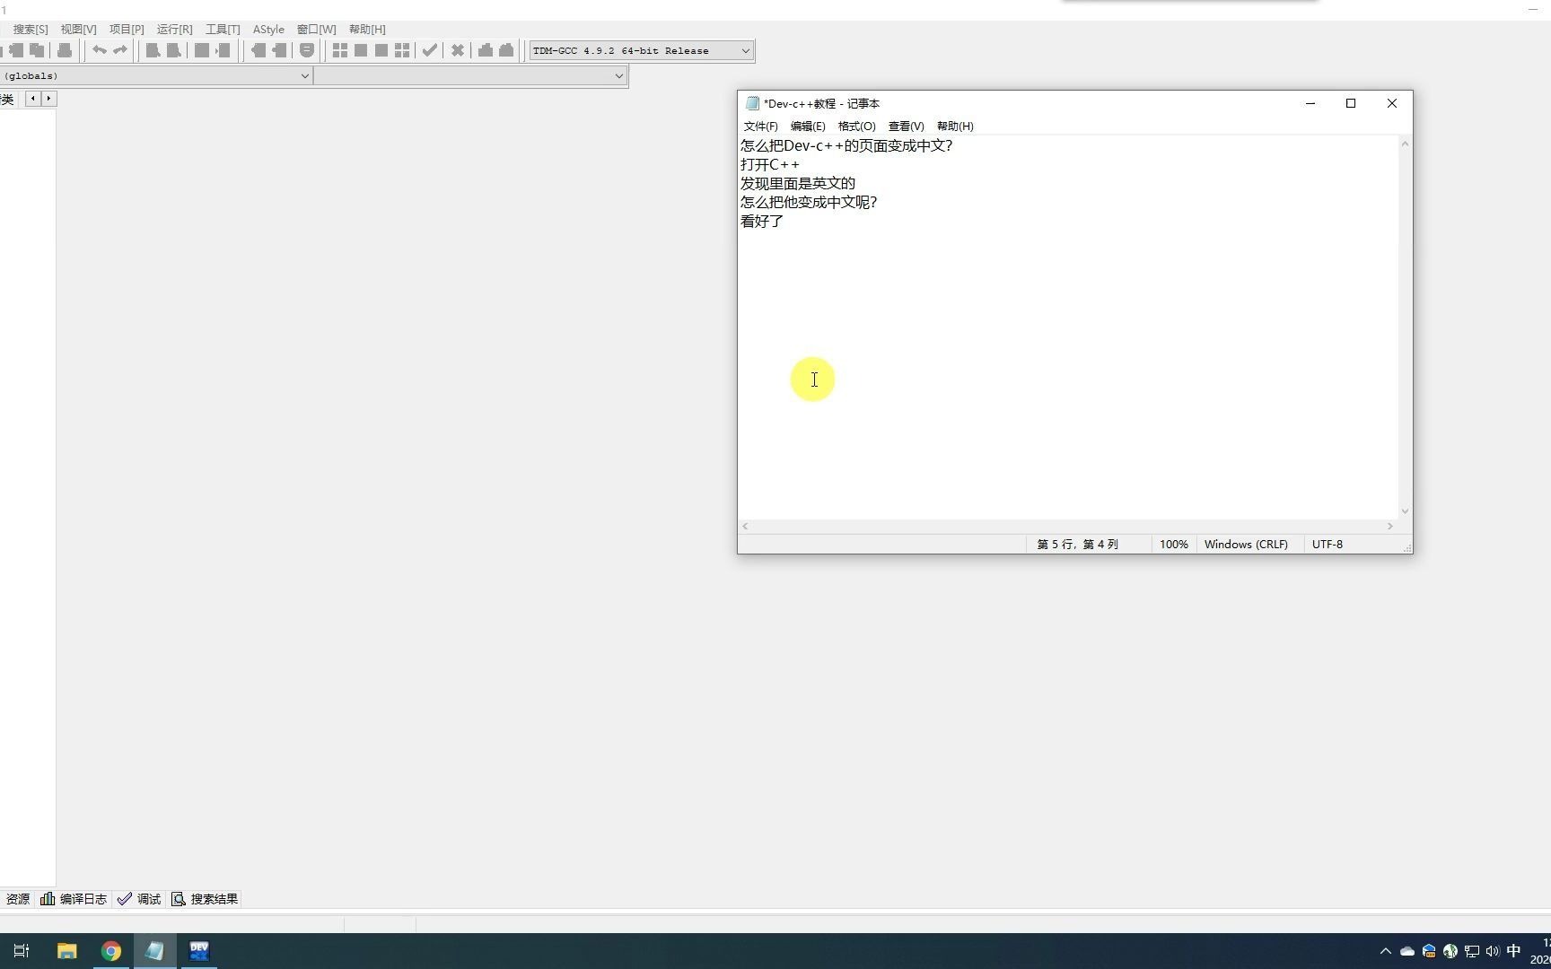The image size is (1551, 969).
Task: Open Notepad's 文件(F) menu
Action: click(x=760, y=127)
